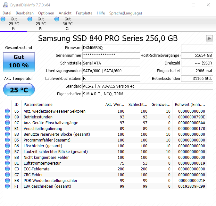The width and height of the screenshot is (216, 206).
Task: Click status orb for attribute 0C
Action: click(x=7, y=123)
